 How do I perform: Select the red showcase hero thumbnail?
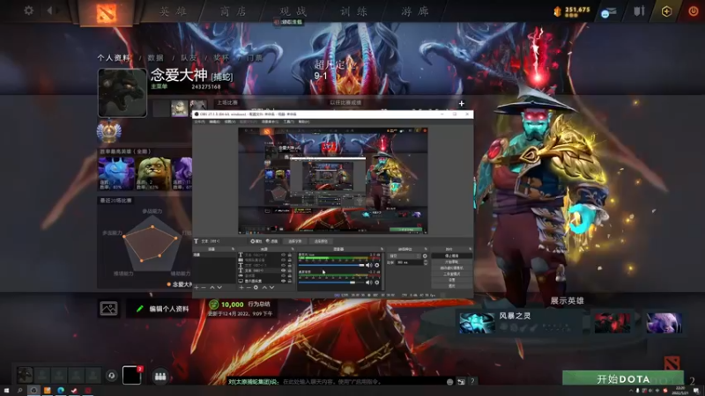pyautogui.click(x=612, y=322)
